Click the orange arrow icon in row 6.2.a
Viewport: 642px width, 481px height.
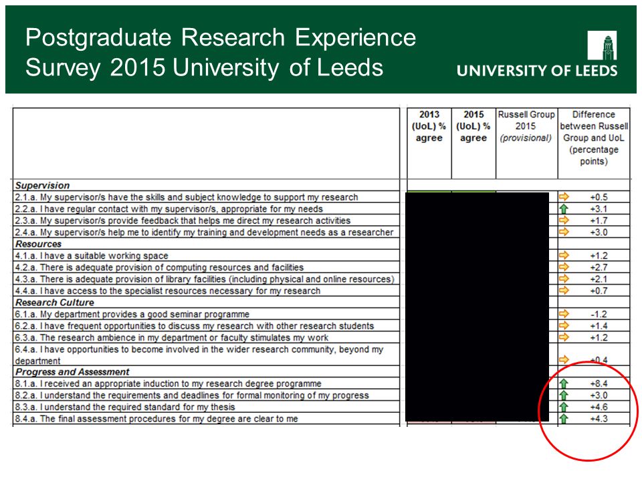[564, 325]
